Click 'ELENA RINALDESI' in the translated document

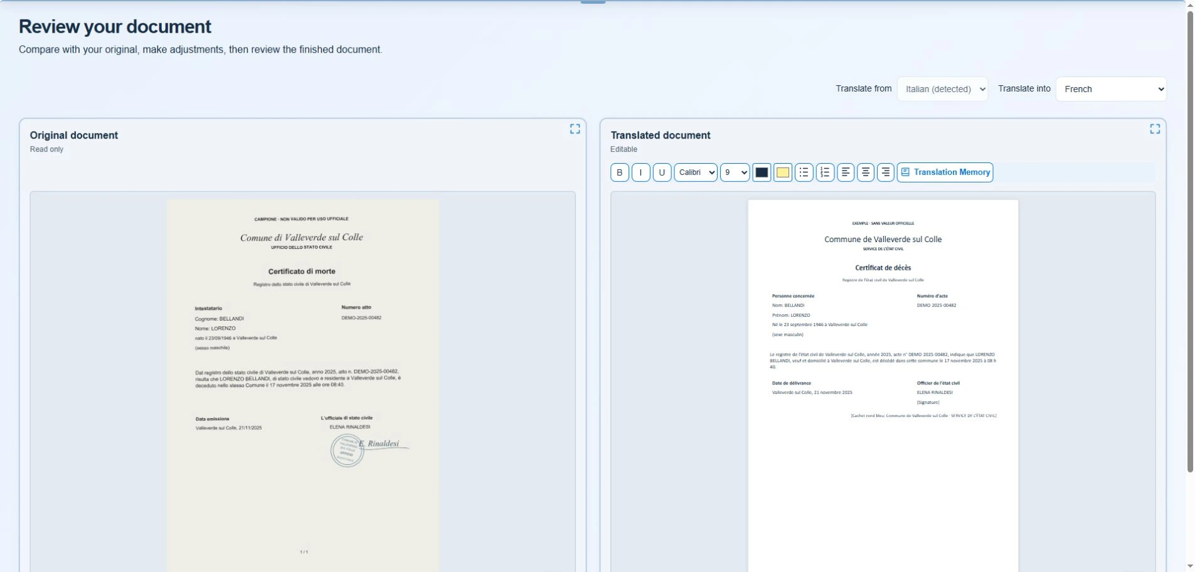935,393
